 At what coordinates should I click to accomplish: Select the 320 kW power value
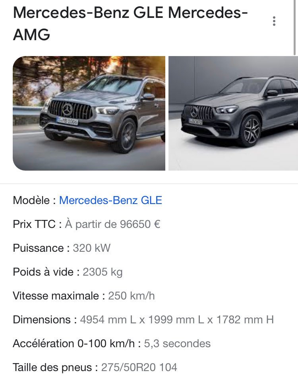[x=92, y=248]
